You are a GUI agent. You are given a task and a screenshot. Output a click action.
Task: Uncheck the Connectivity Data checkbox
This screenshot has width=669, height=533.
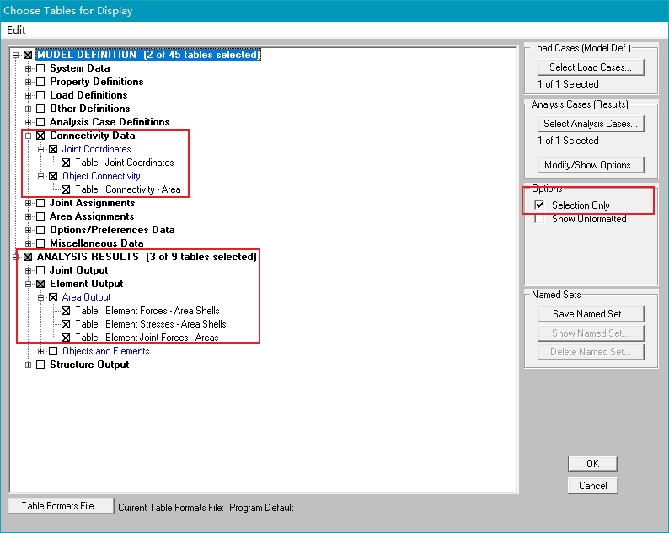tap(40, 136)
